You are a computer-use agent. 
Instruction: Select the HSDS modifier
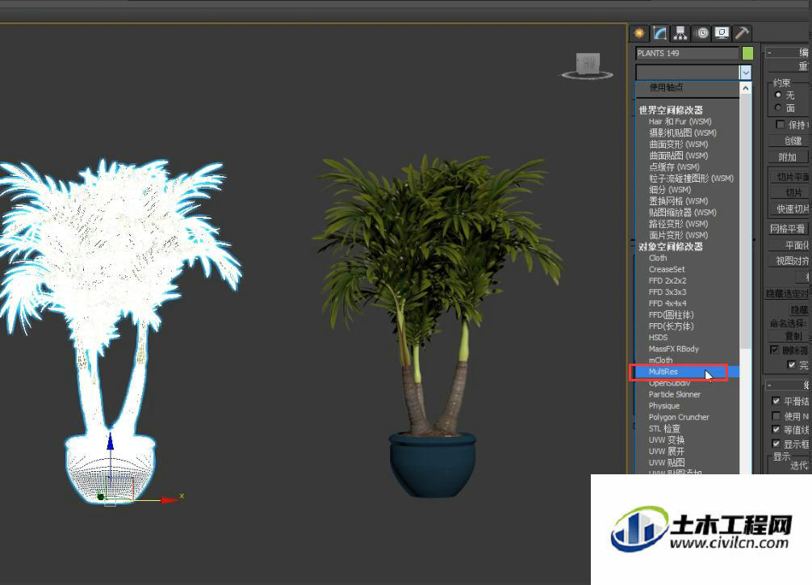point(658,338)
